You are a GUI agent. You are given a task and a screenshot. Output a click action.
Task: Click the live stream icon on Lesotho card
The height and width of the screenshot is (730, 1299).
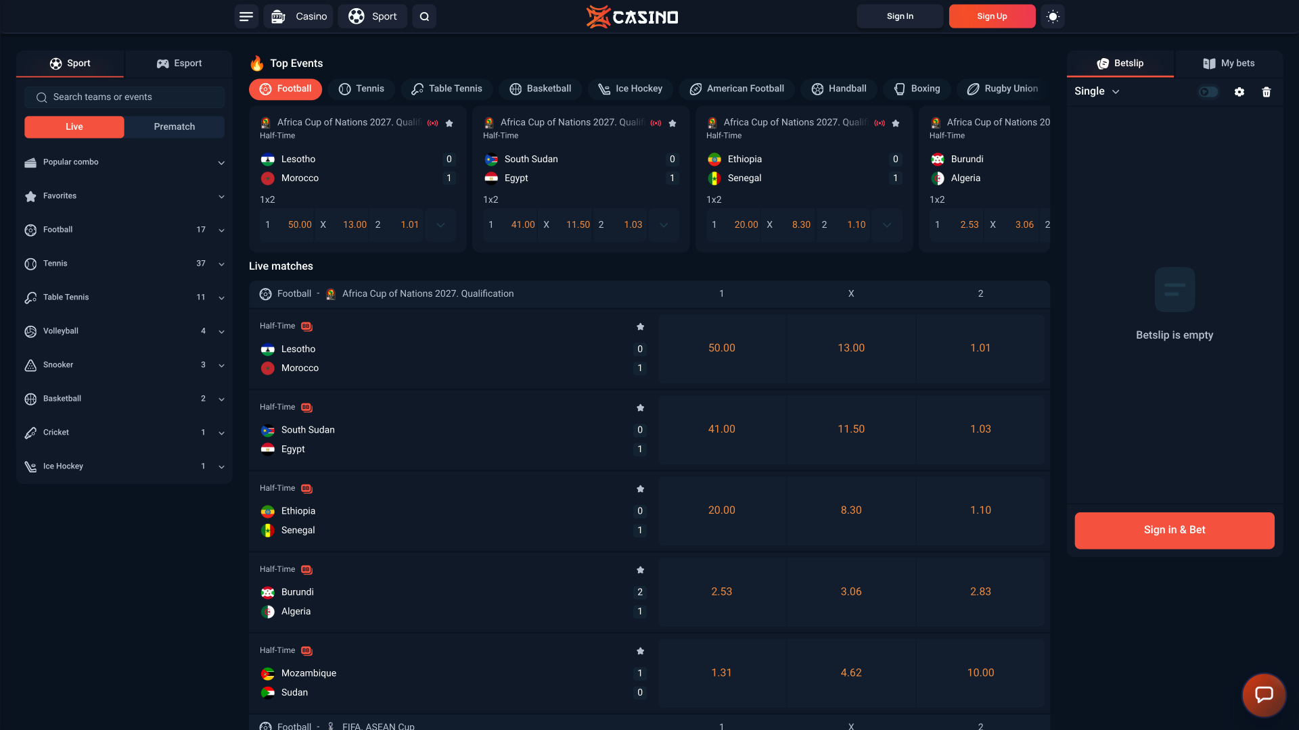tap(433, 123)
